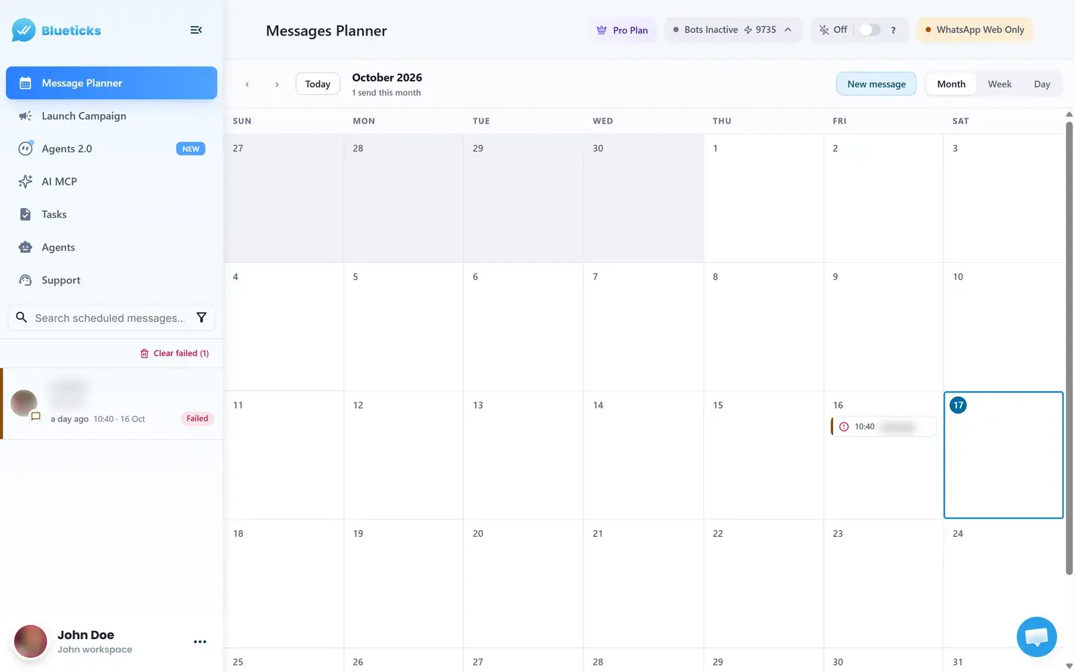
Task: Open the filter funnel icon
Action: click(x=202, y=317)
